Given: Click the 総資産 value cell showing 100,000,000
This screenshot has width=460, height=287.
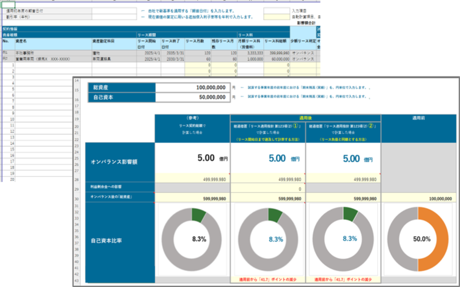Looking at the screenshot, I should pyautogui.click(x=192, y=88).
